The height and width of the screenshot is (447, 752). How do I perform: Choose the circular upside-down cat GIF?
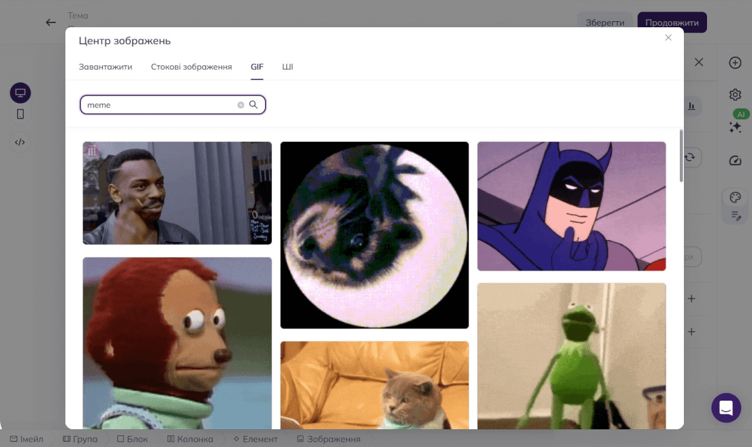(x=375, y=235)
